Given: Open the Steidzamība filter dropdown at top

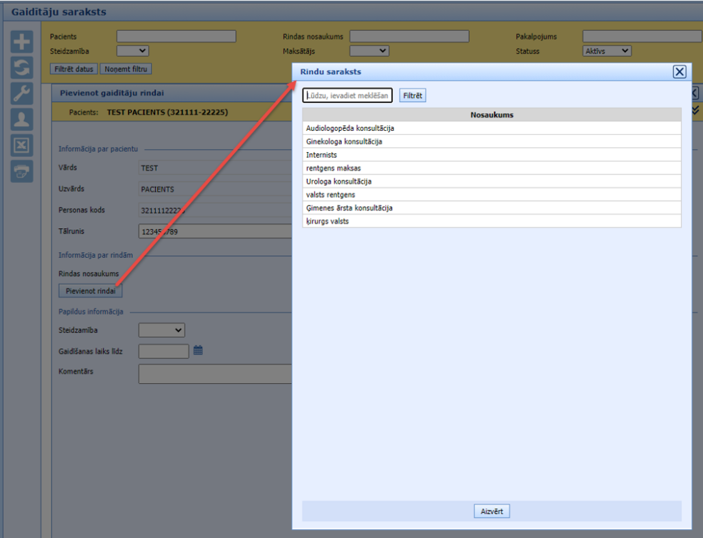Looking at the screenshot, I should (x=132, y=51).
